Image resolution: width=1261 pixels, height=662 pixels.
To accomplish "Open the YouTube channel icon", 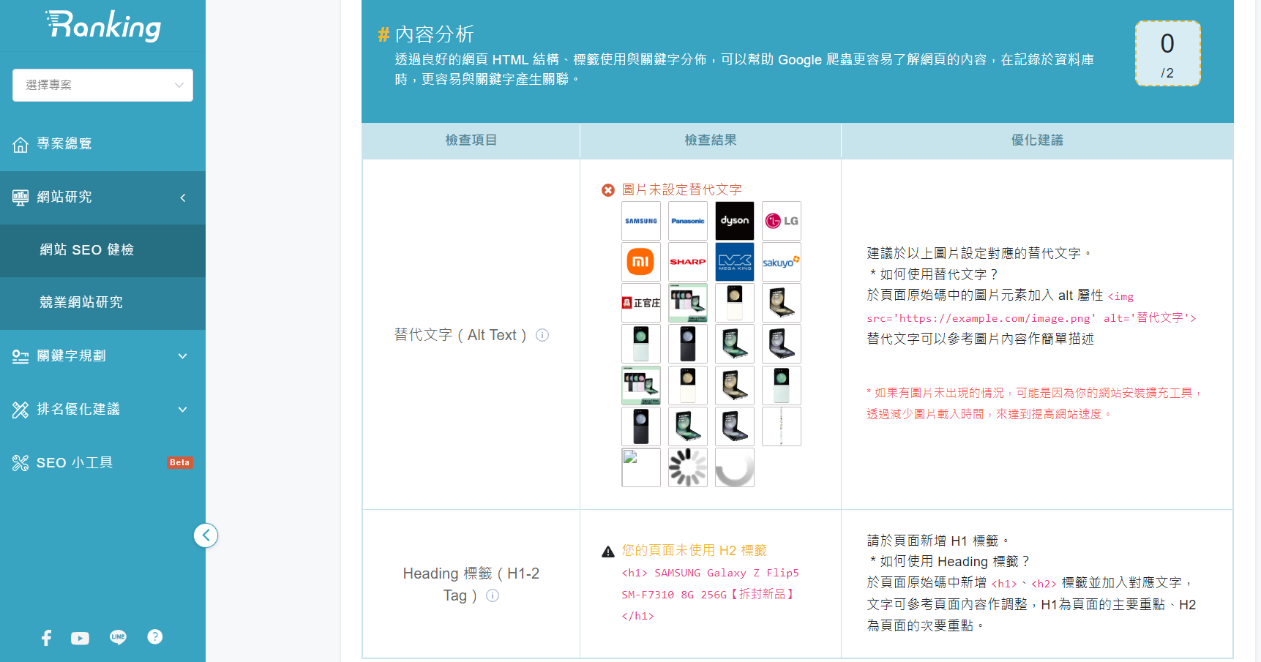I will pos(80,638).
